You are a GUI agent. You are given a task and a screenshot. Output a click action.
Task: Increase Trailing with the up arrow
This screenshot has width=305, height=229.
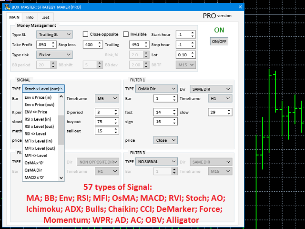[x=146, y=43]
